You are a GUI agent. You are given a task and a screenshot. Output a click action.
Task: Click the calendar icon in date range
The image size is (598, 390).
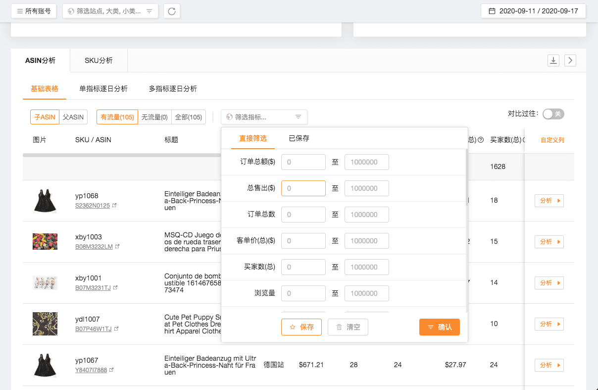tap(492, 11)
